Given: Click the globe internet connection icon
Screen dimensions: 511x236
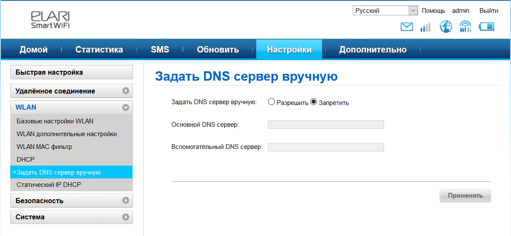Looking at the screenshot, I should (446, 27).
